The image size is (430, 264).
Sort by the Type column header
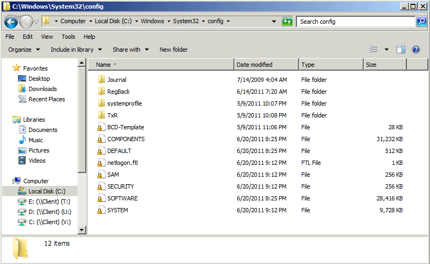pyautogui.click(x=331, y=65)
